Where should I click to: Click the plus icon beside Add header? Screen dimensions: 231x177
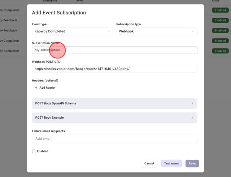pos(36,88)
